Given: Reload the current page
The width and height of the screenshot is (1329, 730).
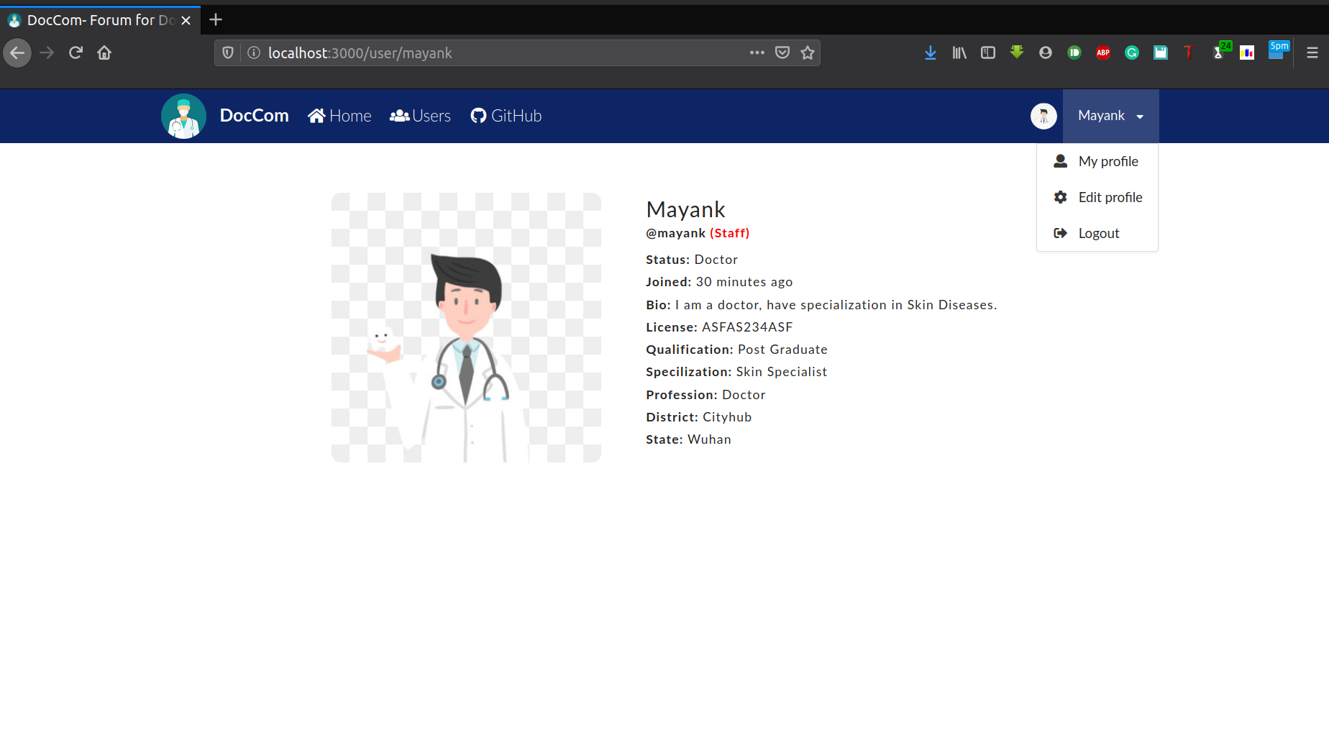Looking at the screenshot, I should point(76,53).
